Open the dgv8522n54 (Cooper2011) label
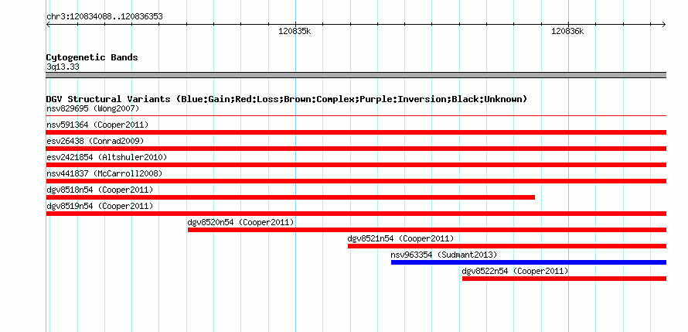Viewport: 688px width, 332px height. point(515,271)
